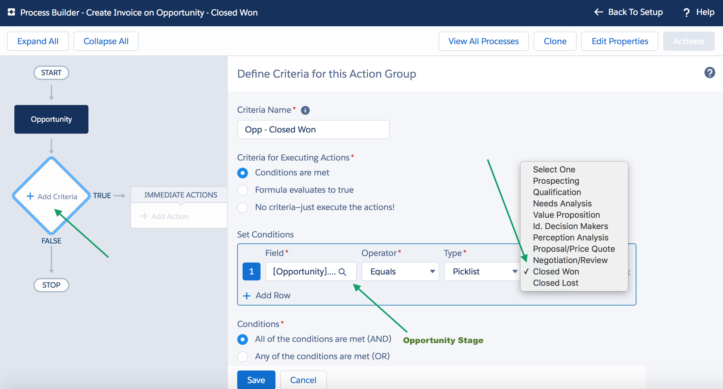
Task: Choose Perception Analysis from the list
Action: (574, 237)
